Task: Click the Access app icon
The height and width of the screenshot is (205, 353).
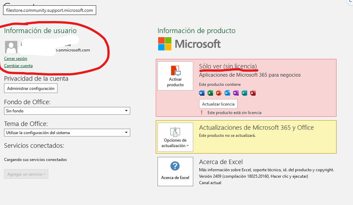Action: pos(253,93)
